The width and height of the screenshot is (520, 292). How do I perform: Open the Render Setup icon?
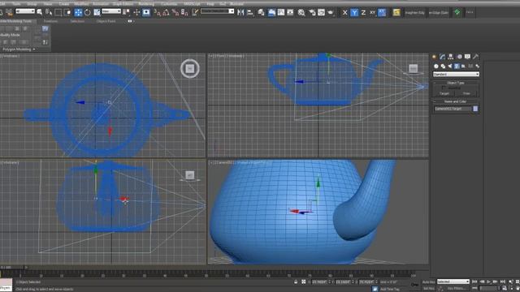click(x=312, y=13)
